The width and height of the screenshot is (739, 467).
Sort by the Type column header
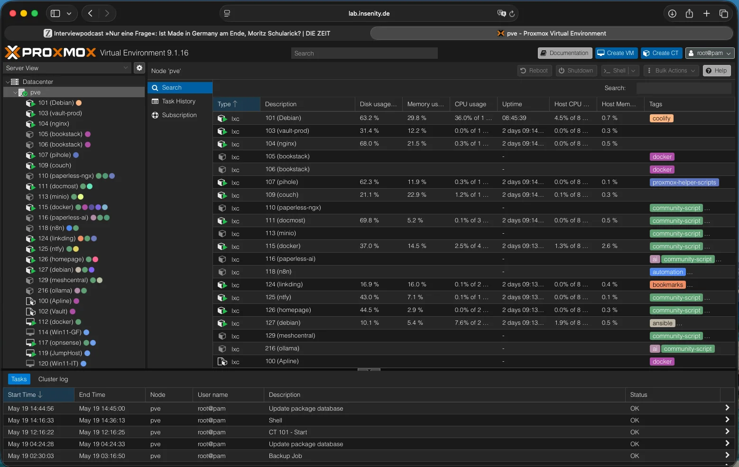[236, 104]
